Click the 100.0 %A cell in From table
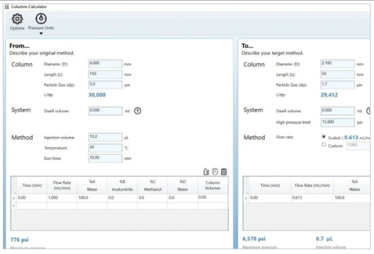The width and height of the screenshot is (374, 254). point(92,198)
